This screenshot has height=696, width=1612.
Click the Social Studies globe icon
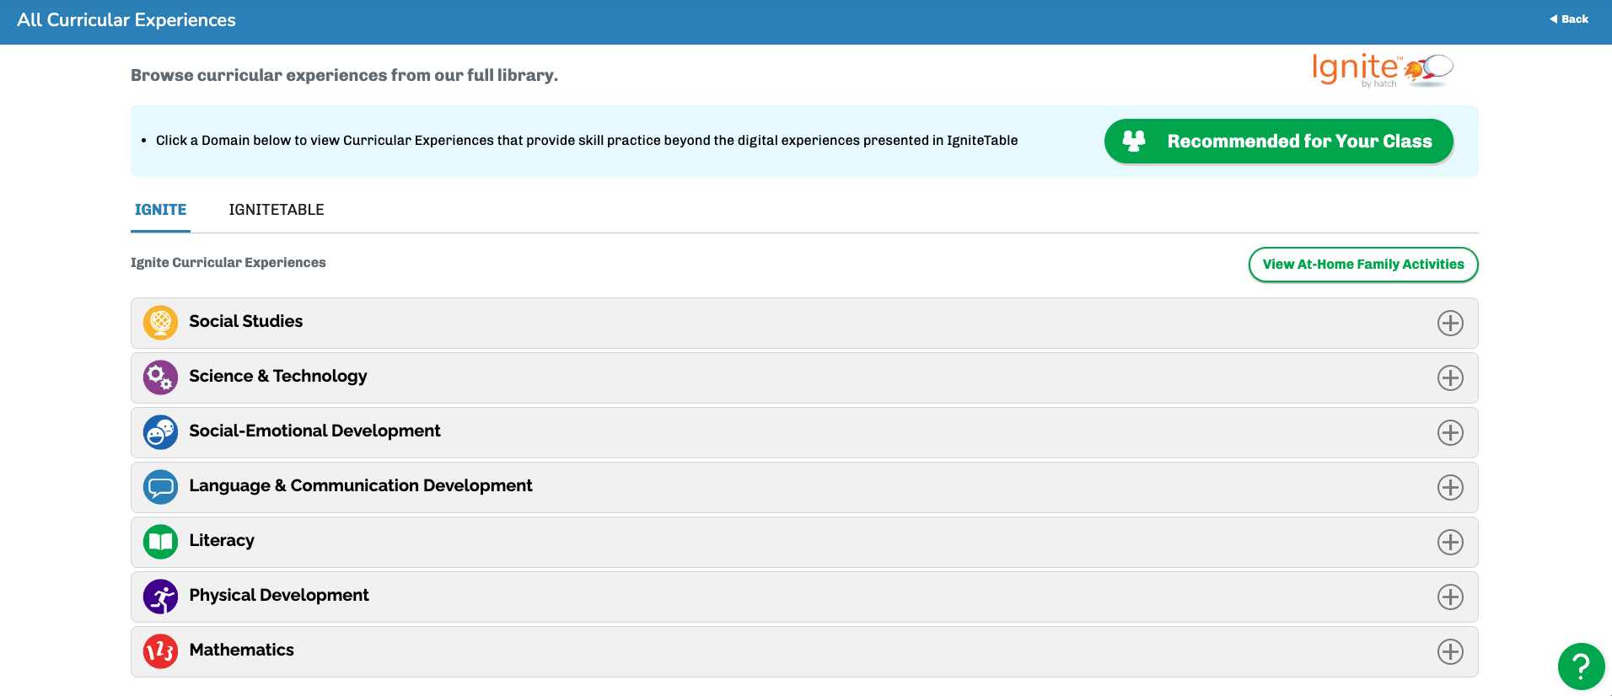[x=160, y=323]
